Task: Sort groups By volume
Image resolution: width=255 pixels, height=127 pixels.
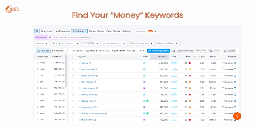Action: (x=58, y=51)
